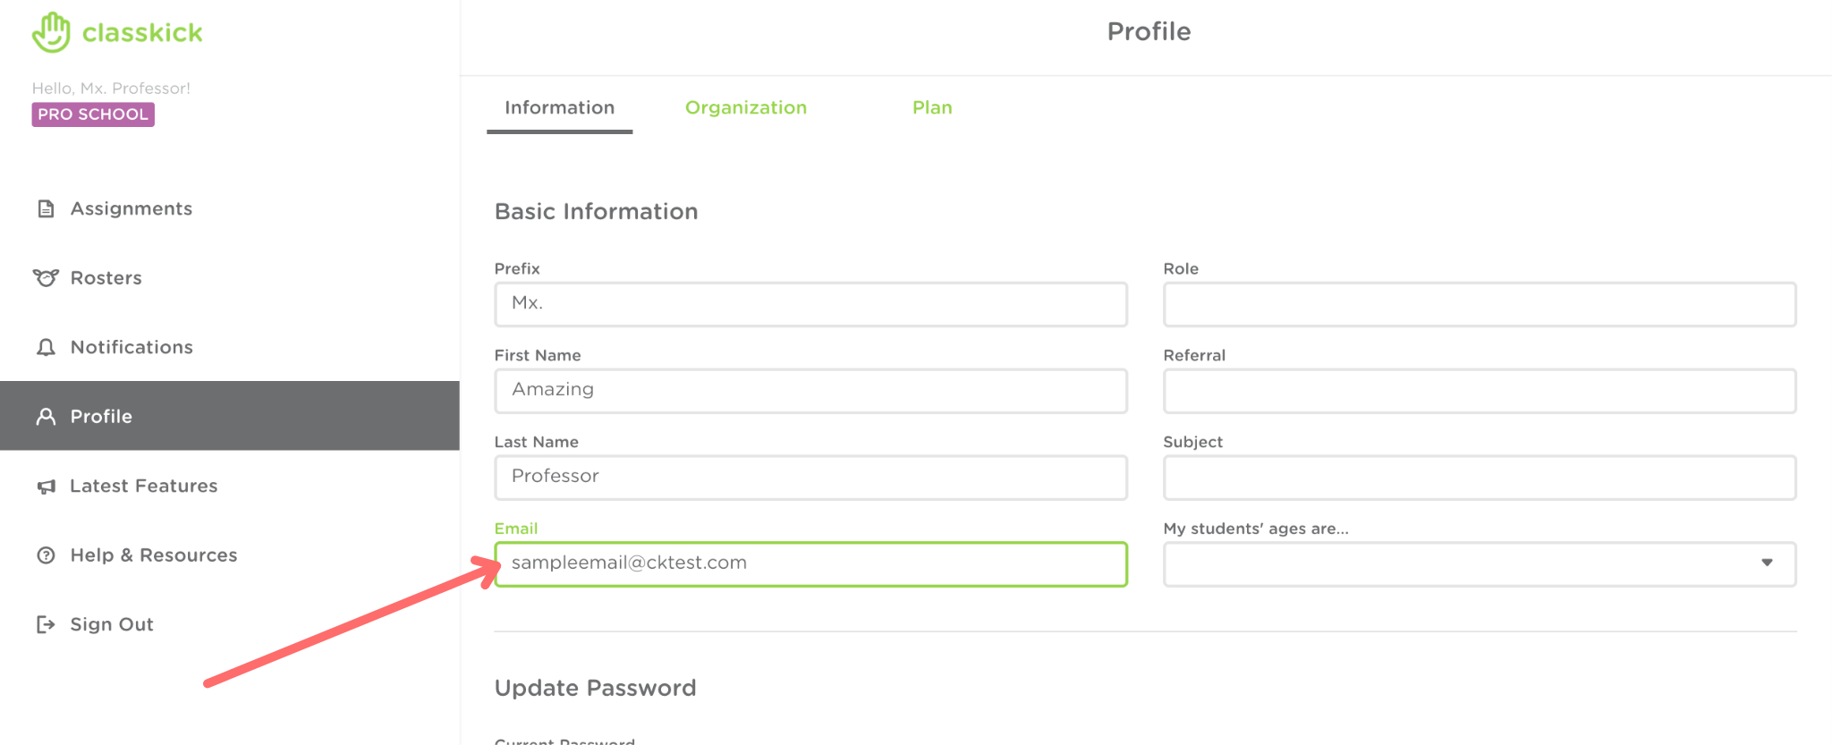Image resolution: width=1832 pixels, height=745 pixels.
Task: Click inside the Email field
Action: coord(810,563)
